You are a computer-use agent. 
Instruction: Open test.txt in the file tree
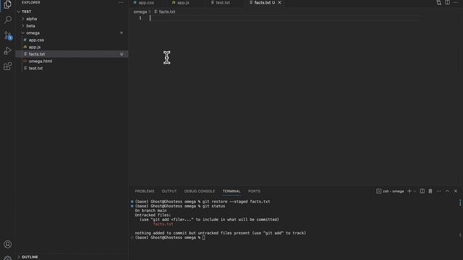point(72,68)
